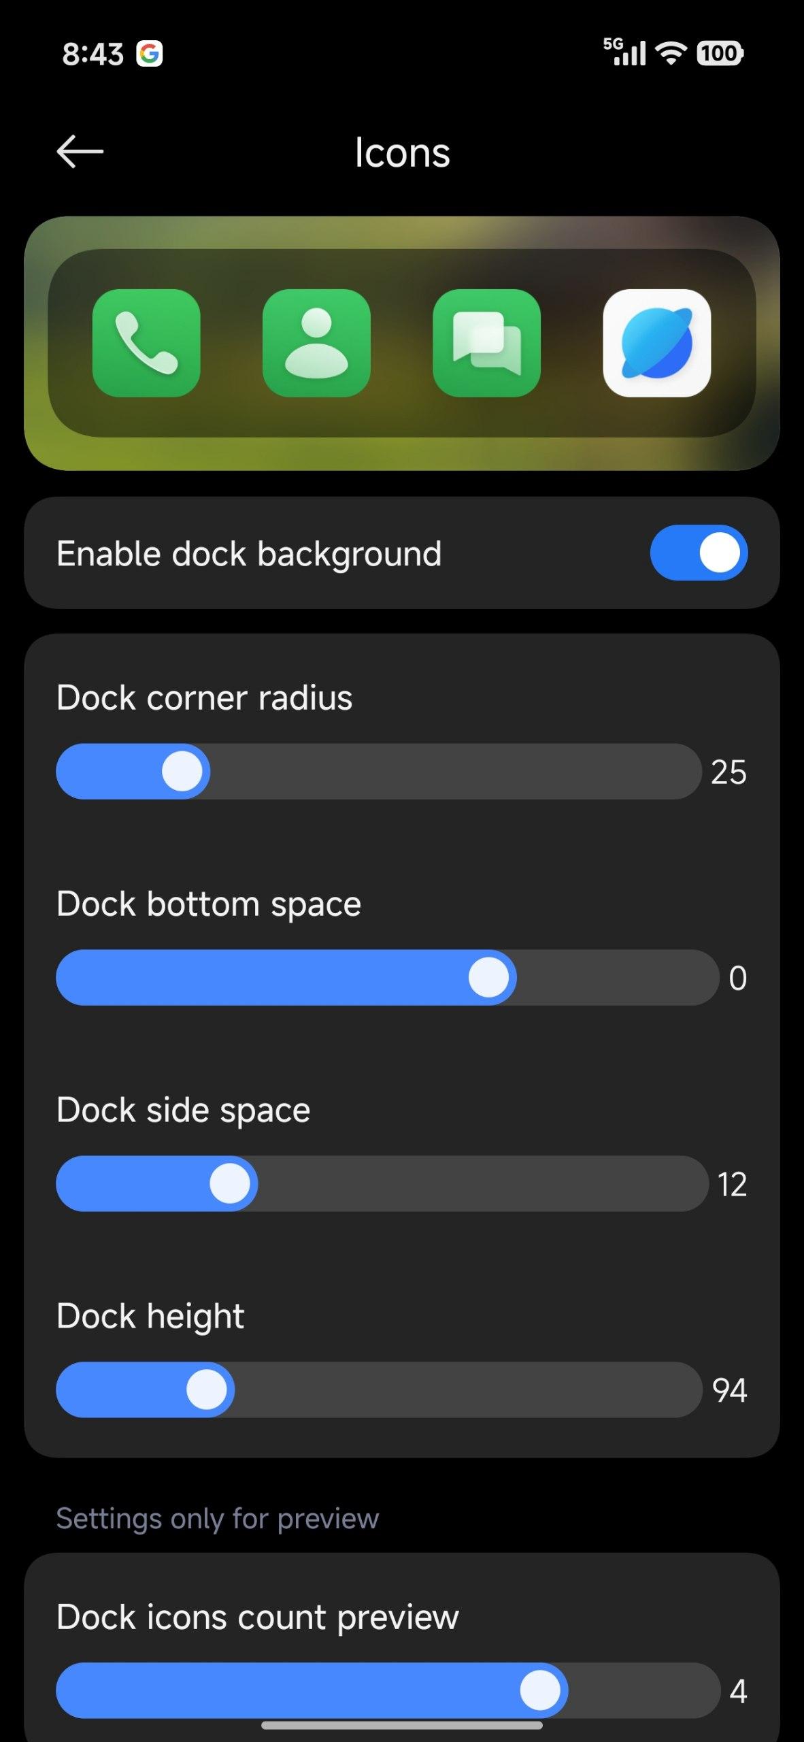Tap the Dock height value 94
The height and width of the screenshot is (1742, 804).
729,1390
